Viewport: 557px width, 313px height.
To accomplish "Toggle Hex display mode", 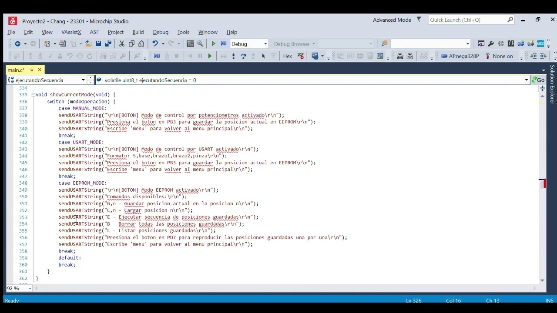I will pos(288,56).
